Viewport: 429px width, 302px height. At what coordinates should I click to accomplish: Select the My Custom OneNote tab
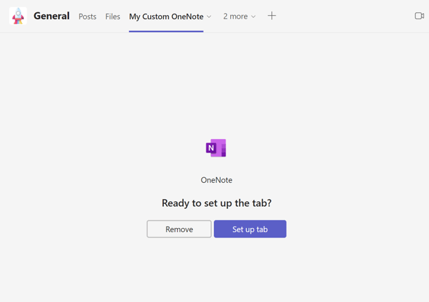point(166,16)
